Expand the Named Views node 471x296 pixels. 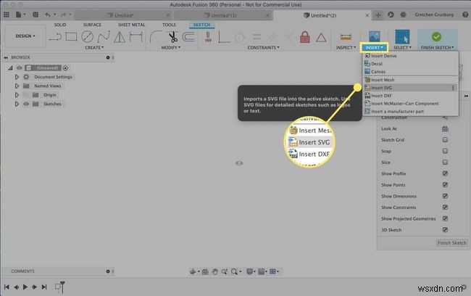[17, 86]
